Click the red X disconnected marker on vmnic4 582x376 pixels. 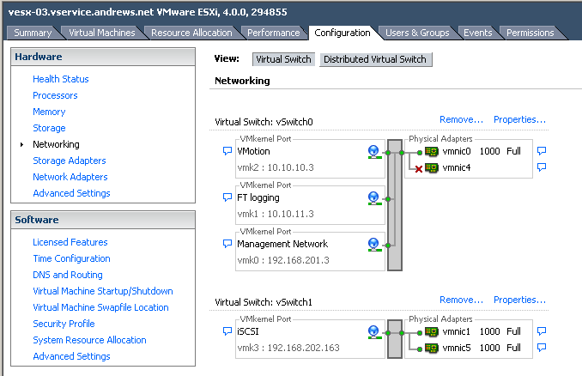[x=419, y=169]
